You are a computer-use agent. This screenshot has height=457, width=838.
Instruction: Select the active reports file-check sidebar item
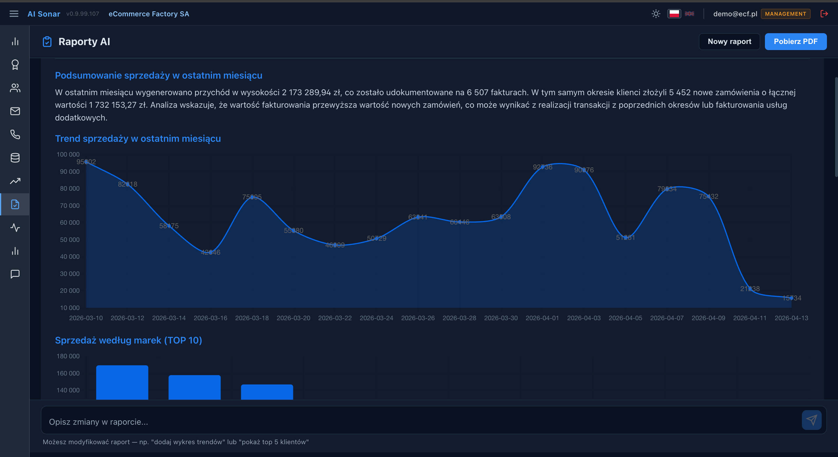point(15,204)
